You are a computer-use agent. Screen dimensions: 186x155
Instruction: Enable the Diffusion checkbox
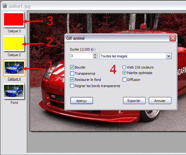pyautogui.click(x=124, y=80)
